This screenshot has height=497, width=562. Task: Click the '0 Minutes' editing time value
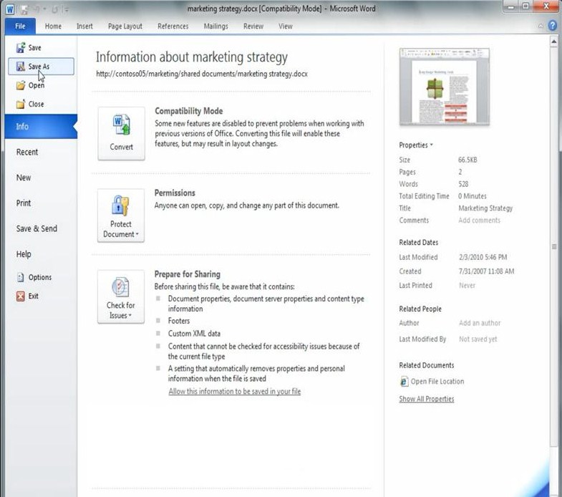(472, 196)
